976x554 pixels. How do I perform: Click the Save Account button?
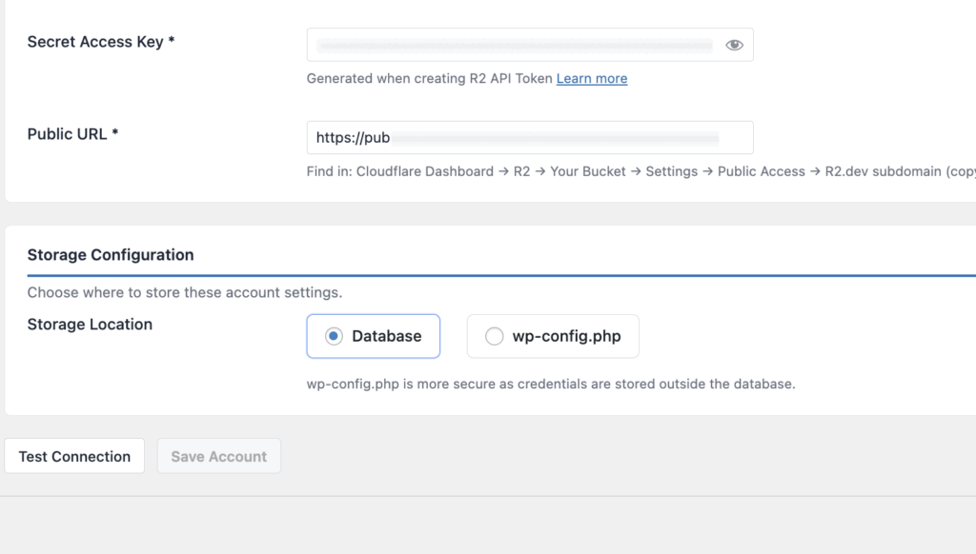pyautogui.click(x=218, y=457)
